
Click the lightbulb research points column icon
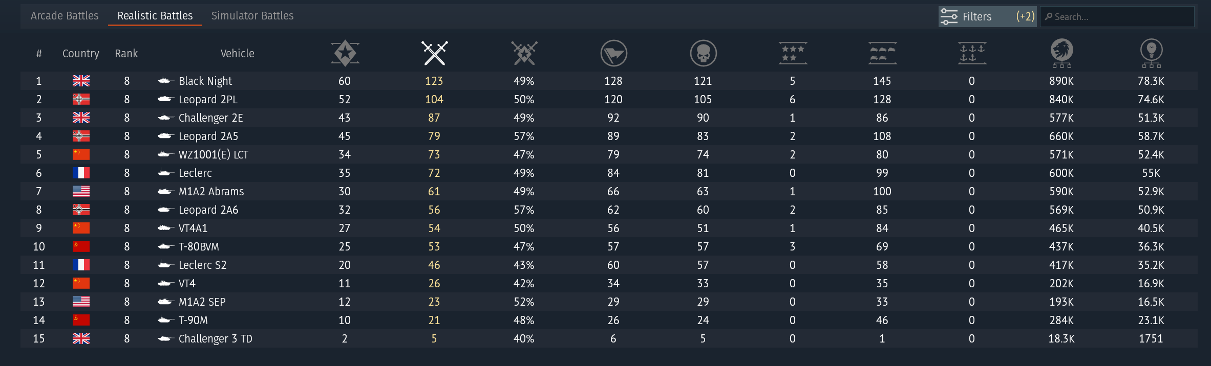[1151, 53]
